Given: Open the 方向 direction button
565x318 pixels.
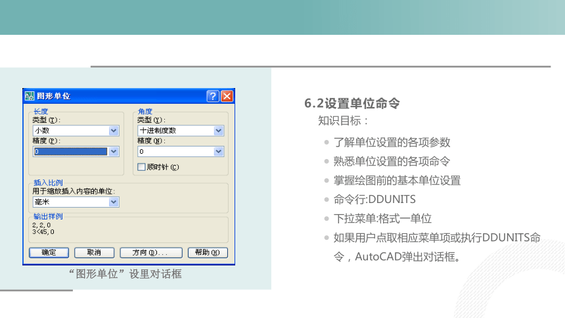Looking at the screenshot, I should point(151,253).
